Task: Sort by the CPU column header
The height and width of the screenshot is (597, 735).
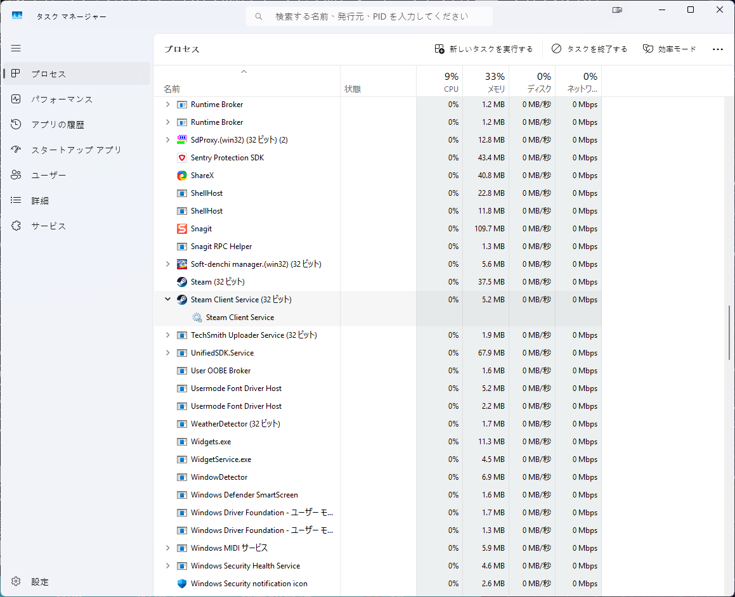Action: click(439, 82)
